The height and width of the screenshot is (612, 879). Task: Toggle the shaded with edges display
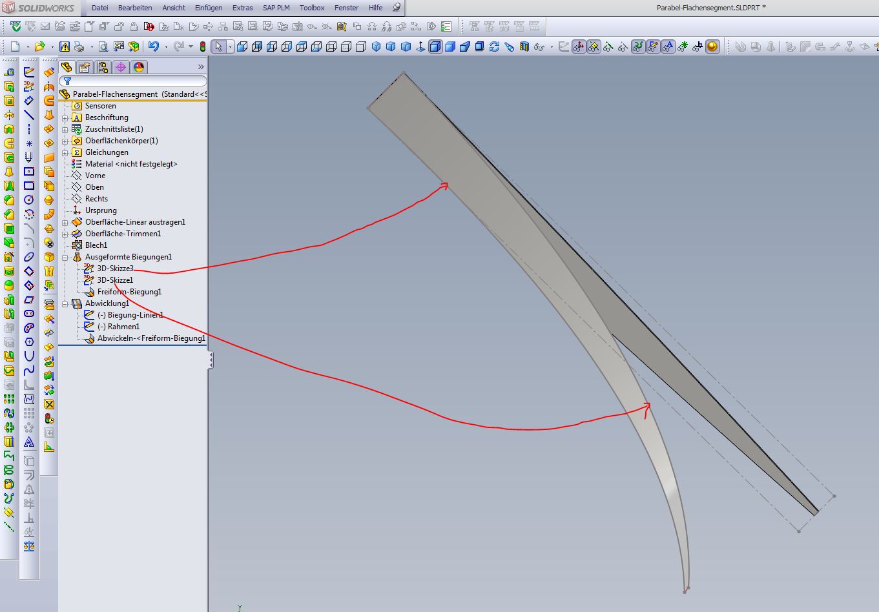pos(435,46)
